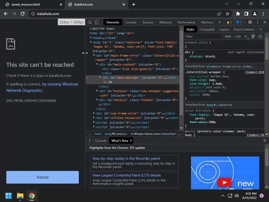
Task: Click the Styles Filter input field
Action: (203, 36)
